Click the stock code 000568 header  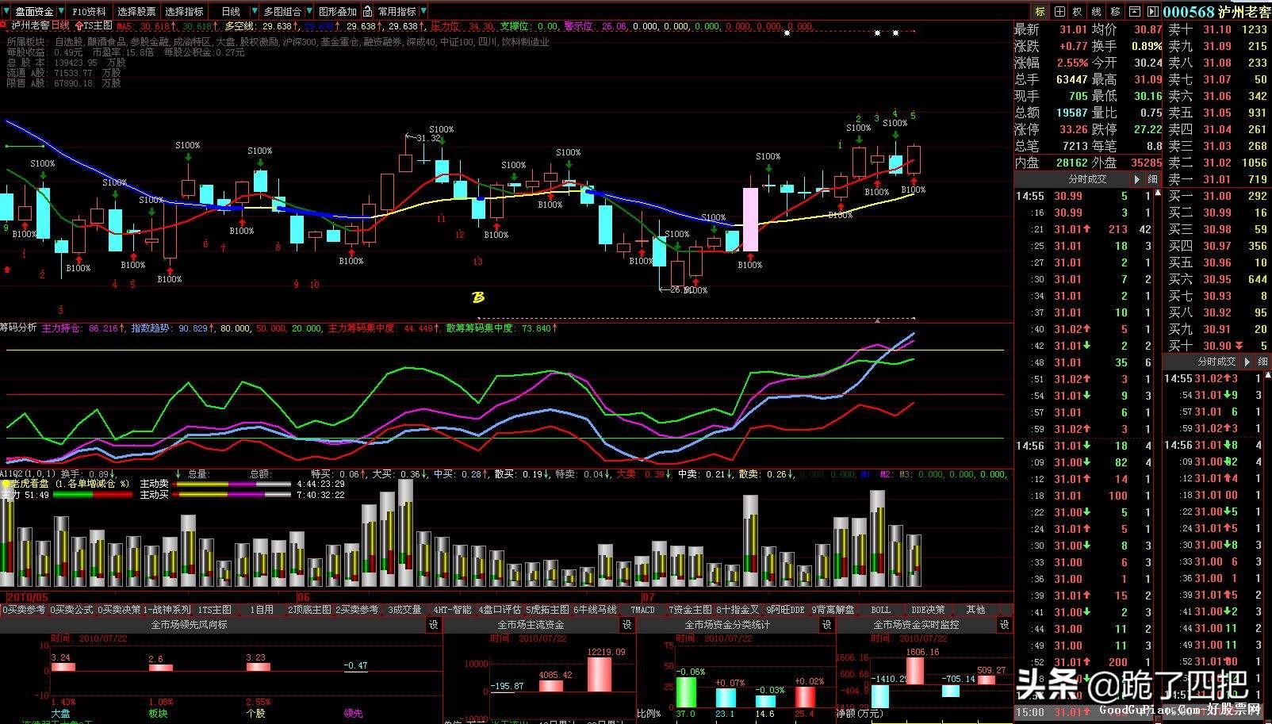coord(1189,12)
